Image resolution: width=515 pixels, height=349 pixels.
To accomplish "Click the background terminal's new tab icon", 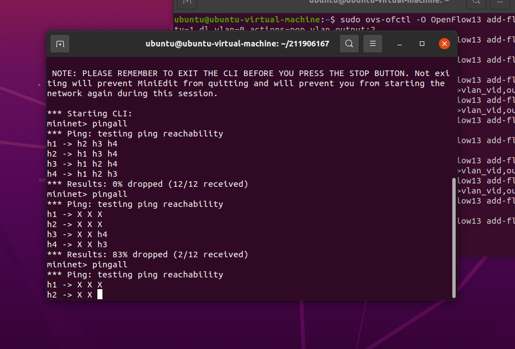I will click(187, 3).
